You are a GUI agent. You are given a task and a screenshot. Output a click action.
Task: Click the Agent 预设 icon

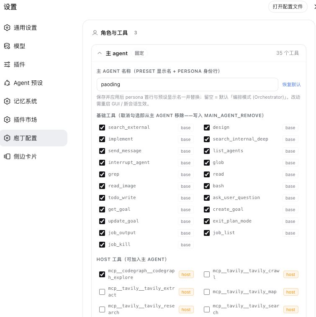point(7,83)
